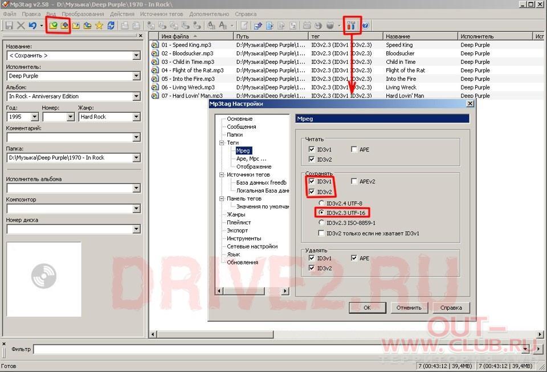Click the Отменить button

409,308
